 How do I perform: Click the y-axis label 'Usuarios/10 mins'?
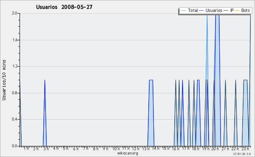pyautogui.click(x=4, y=80)
